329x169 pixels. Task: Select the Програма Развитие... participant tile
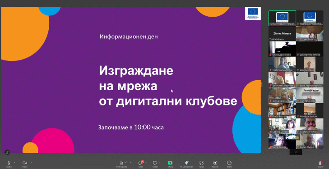coord(310,18)
